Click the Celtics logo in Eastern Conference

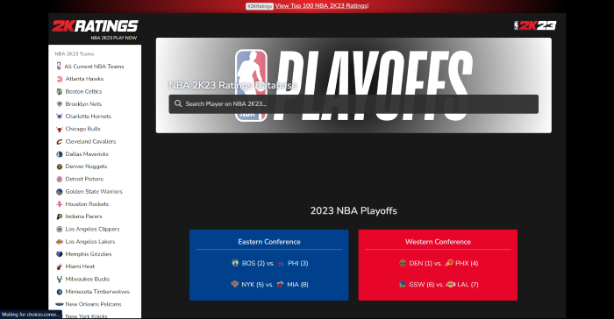(x=235, y=263)
